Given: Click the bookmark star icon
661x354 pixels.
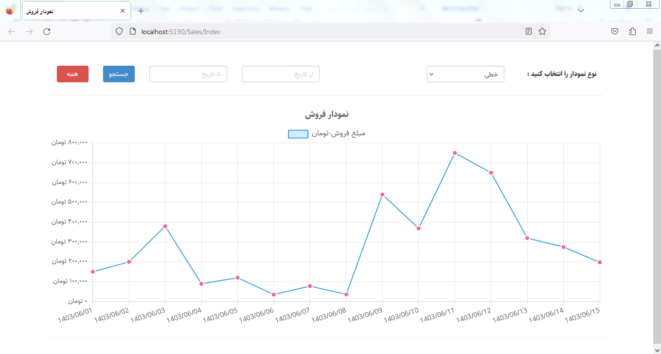Looking at the screenshot, I should click(542, 32).
